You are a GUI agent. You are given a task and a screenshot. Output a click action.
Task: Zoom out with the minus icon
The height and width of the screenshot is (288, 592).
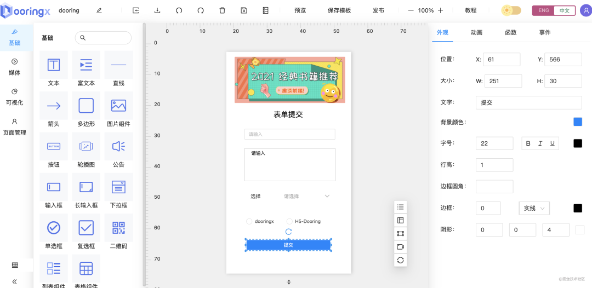[411, 10]
